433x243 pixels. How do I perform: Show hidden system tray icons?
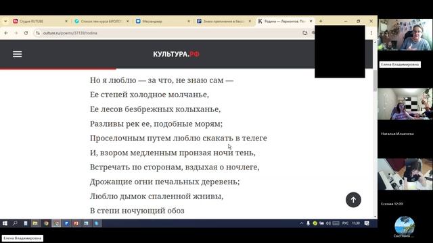click(x=301, y=223)
